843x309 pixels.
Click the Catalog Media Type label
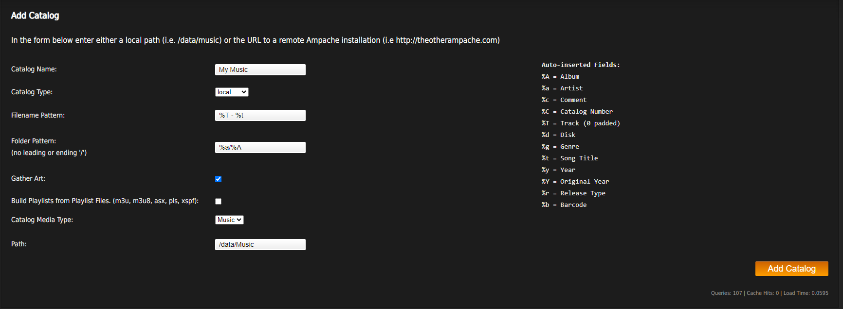(42, 220)
